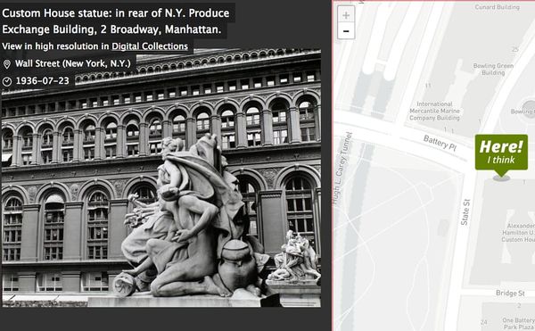Click the location pin icon beside Wall Street
Image resolution: width=535 pixels, height=331 pixels.
tap(6, 64)
